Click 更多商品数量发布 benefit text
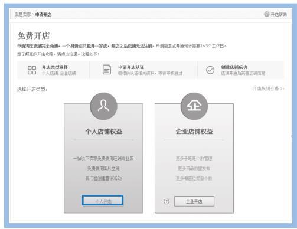 (194, 168)
